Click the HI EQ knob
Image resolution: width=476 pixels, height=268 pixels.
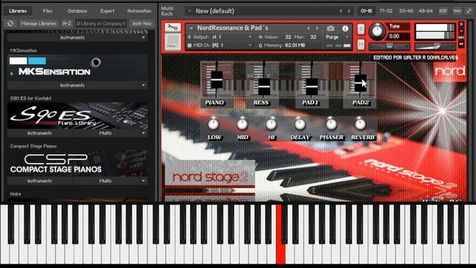tap(271, 124)
